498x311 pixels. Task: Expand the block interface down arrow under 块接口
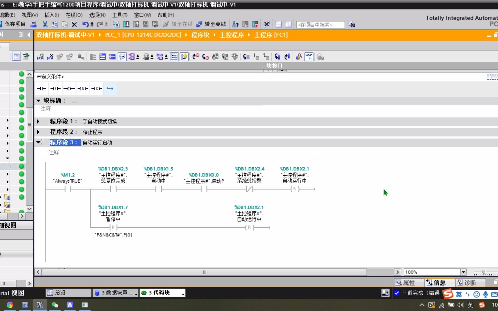[x=282, y=71]
